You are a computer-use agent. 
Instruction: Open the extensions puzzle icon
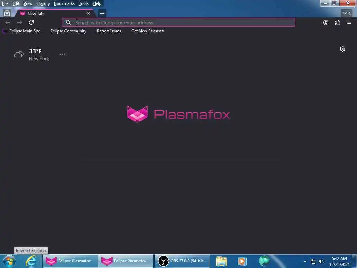pyautogui.click(x=337, y=22)
